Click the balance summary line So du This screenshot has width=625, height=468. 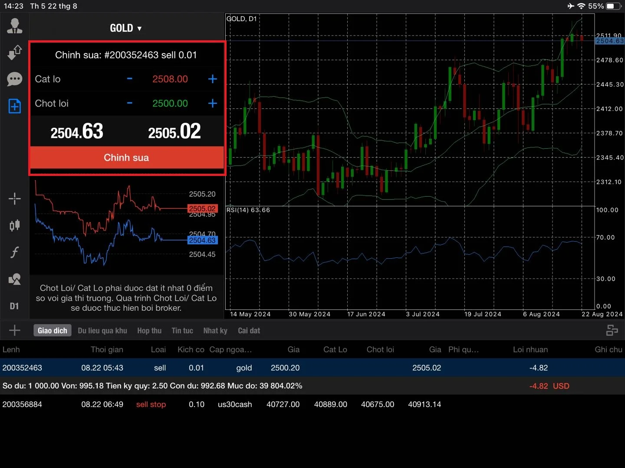[x=152, y=386]
